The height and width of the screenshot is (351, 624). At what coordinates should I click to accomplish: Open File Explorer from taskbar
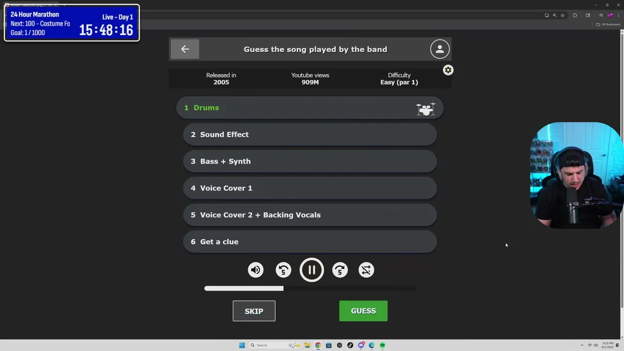308,345
